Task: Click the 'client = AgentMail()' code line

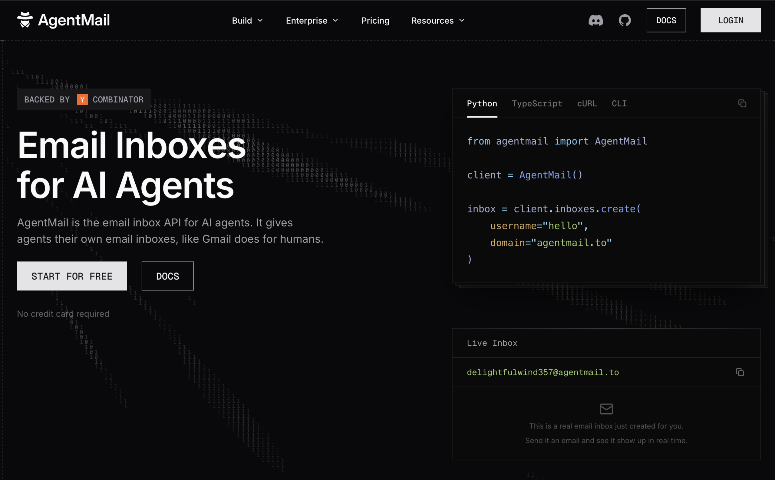Action: 525,175
